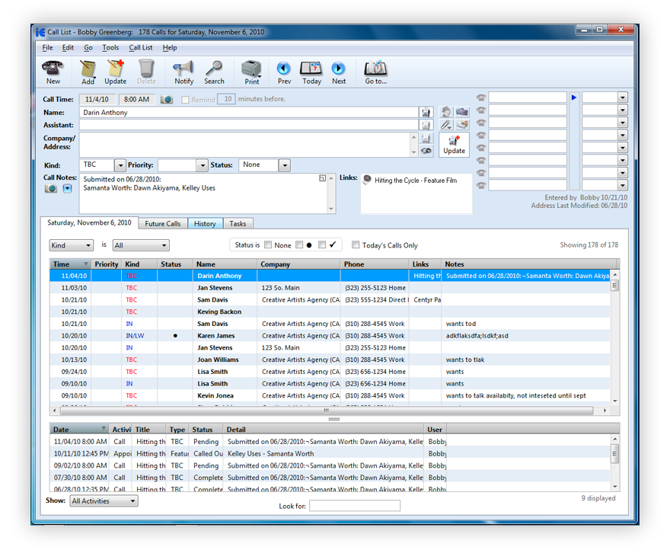The height and width of the screenshot is (550, 670).
Task: Switch to Tasks tab
Action: coord(238,224)
